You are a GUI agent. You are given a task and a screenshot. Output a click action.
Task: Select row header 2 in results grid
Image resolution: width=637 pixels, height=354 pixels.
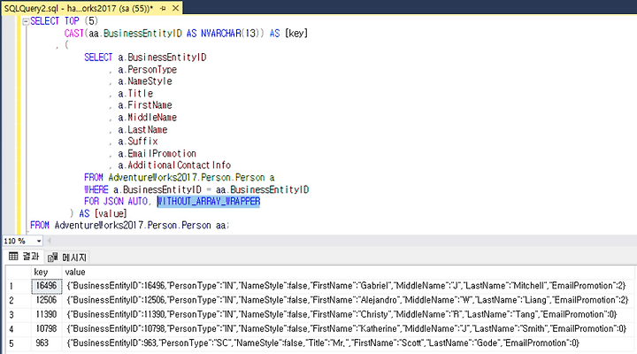18,300
